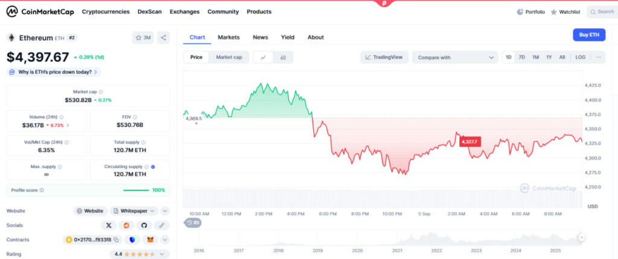Open info icon beside FDV
Viewport: 618px width, 259px height.
point(135,117)
